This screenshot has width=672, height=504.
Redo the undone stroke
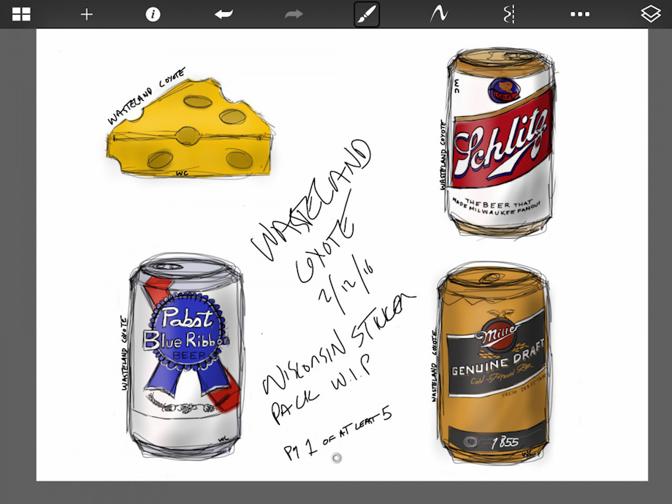(294, 14)
